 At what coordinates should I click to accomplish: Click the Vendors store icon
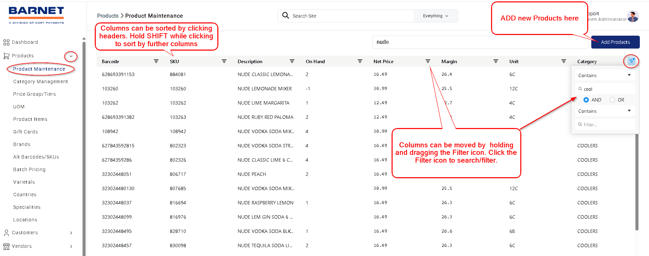[x=6, y=246]
